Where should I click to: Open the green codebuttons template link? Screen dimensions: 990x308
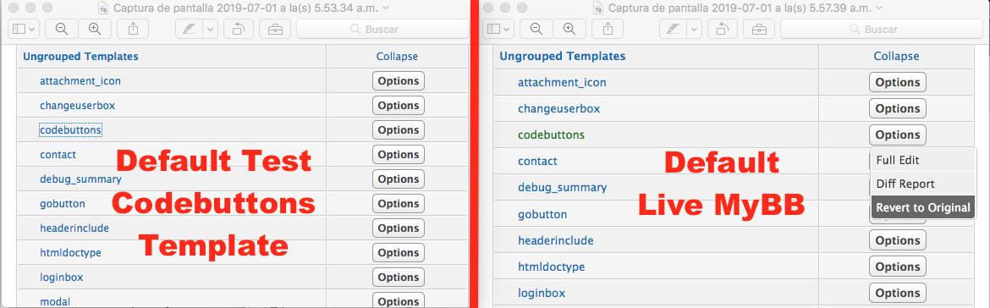tap(551, 135)
